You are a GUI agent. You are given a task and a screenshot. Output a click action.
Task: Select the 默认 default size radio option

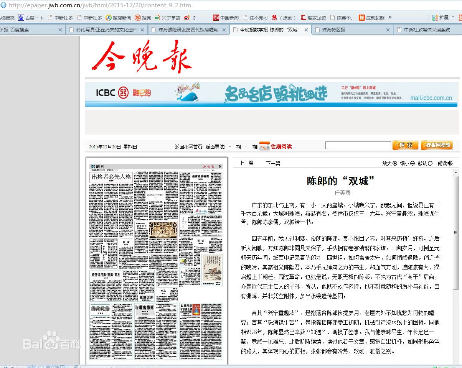430,163
